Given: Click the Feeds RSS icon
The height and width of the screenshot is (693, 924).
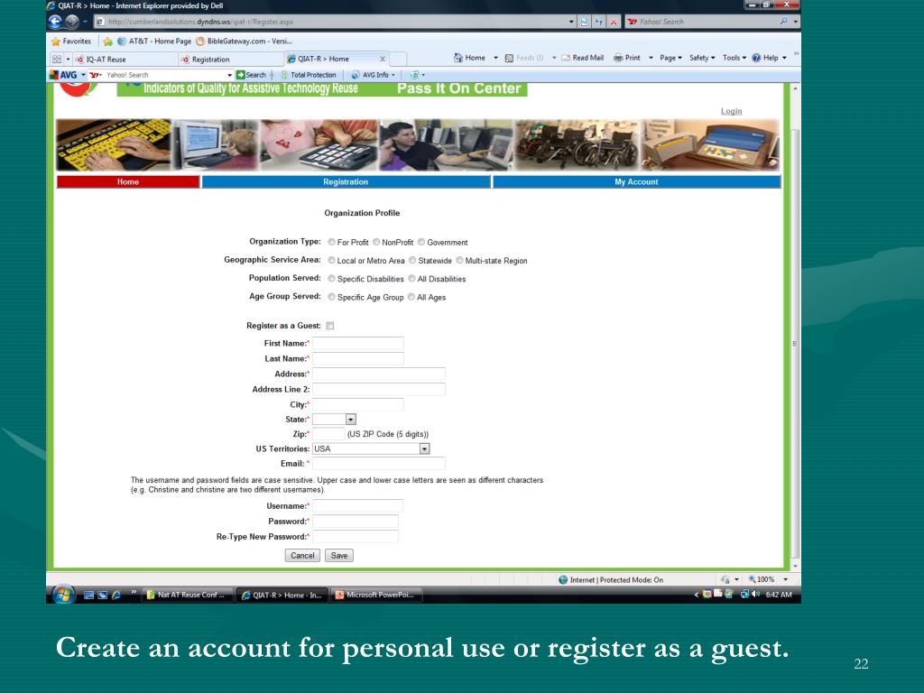Looking at the screenshot, I should click(509, 58).
